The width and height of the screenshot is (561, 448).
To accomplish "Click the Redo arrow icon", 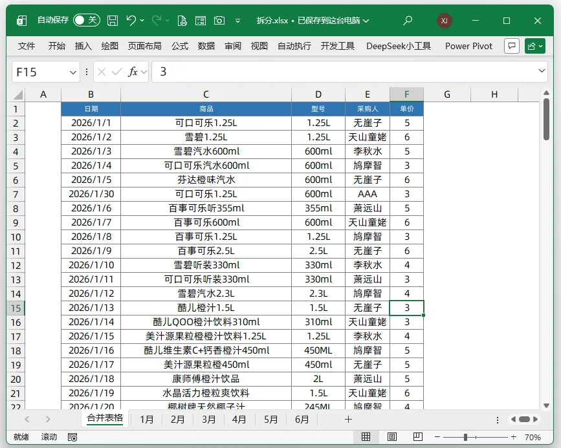I will (157, 21).
